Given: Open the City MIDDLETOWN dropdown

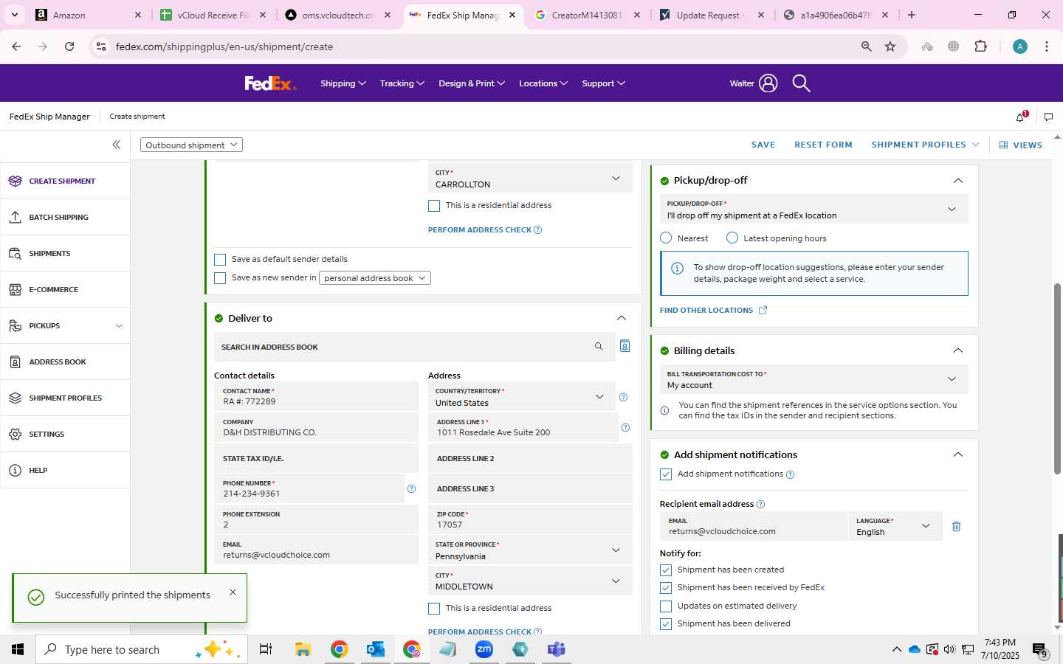Looking at the screenshot, I should pyautogui.click(x=530, y=581).
